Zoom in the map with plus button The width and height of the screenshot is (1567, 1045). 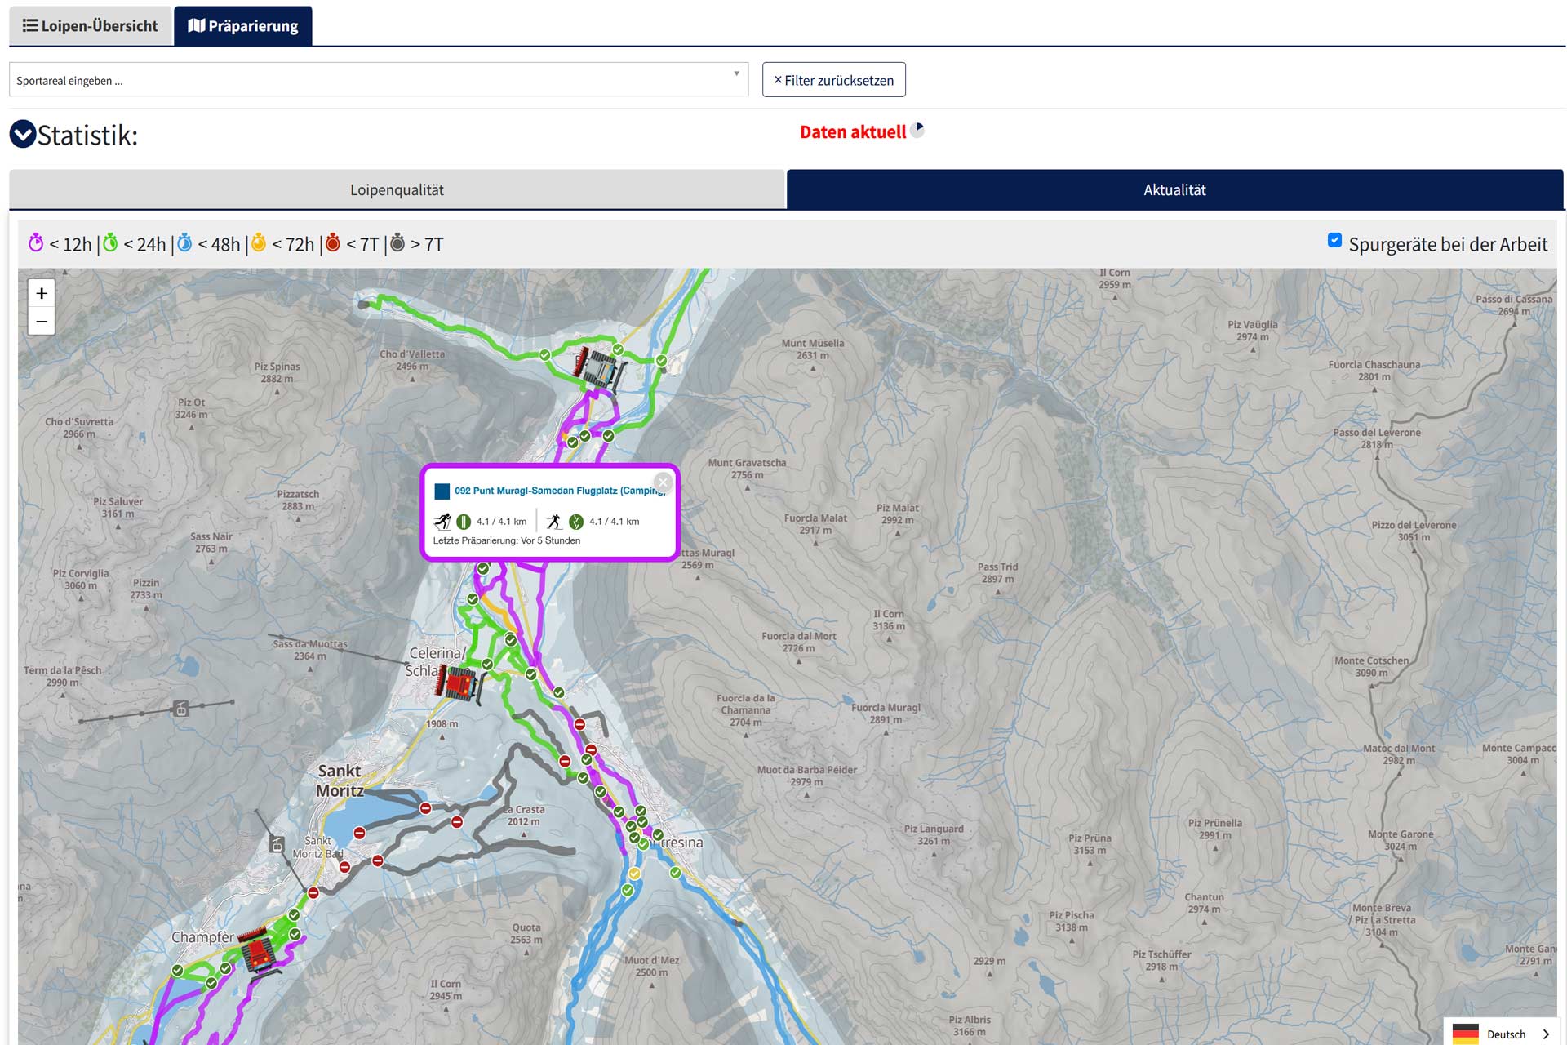coord(42,293)
